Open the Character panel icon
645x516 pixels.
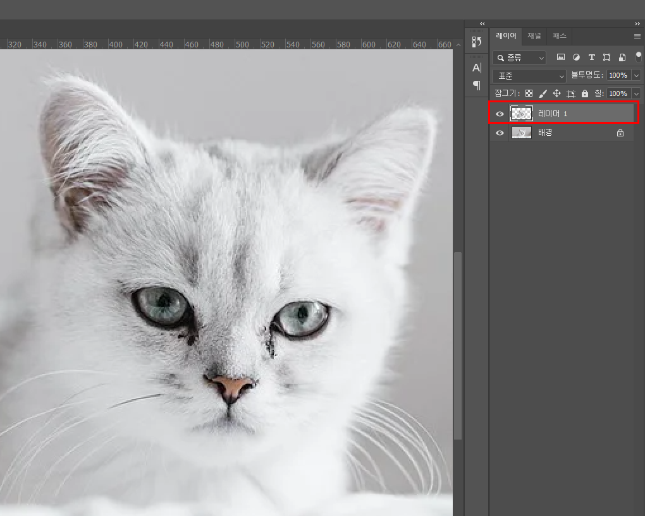[477, 68]
